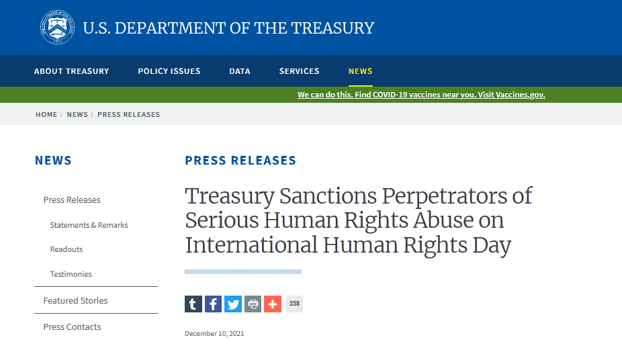Open the Services navigation menu
This screenshot has height=348, width=622.
[299, 71]
